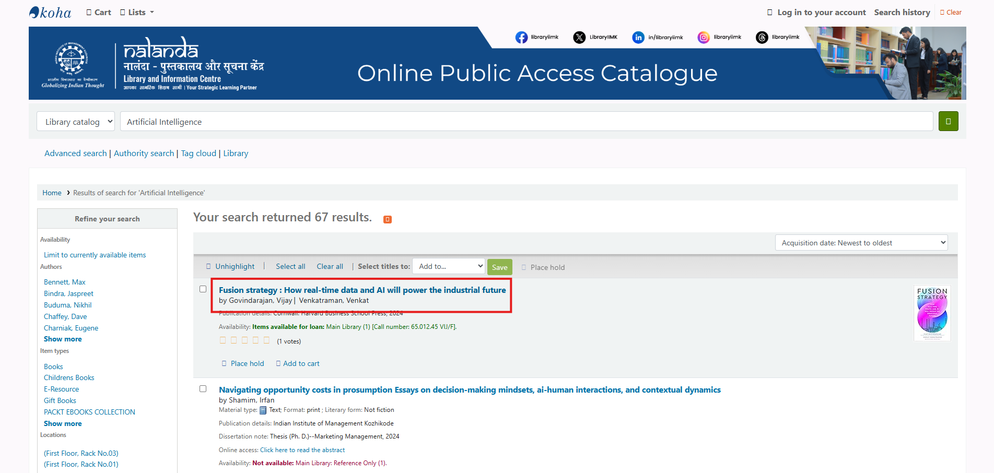994x473 pixels.
Task: Open the Threads libraryiimk icon
Action: pos(762,38)
